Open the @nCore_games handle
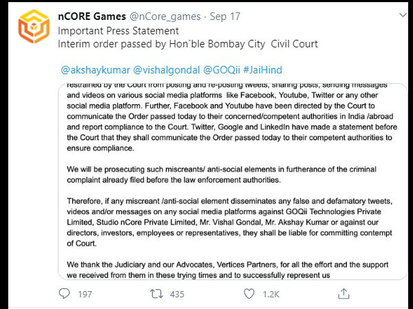Screen dimensions: 413x309 click(x=165, y=16)
